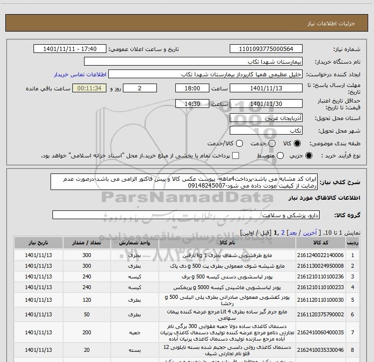374x362 pixels.
Task: Click the واحد شمارش column header
Action: pos(135,242)
